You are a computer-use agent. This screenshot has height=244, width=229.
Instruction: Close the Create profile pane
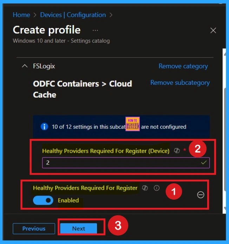pos(213,30)
